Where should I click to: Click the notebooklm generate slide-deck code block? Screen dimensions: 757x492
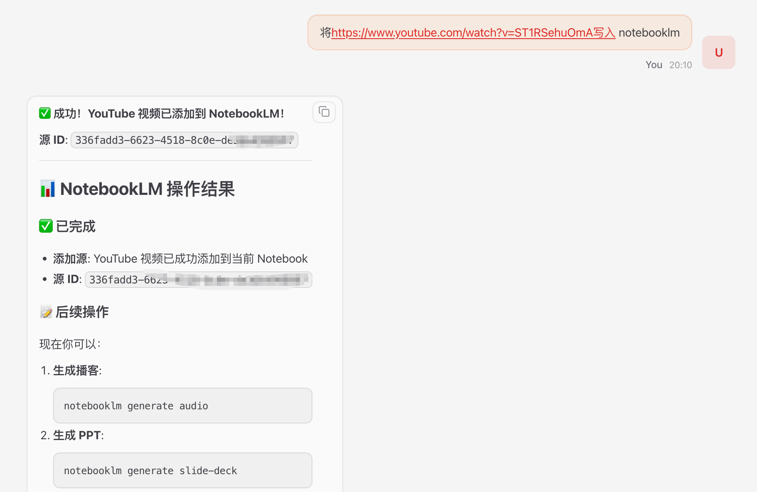coord(182,470)
